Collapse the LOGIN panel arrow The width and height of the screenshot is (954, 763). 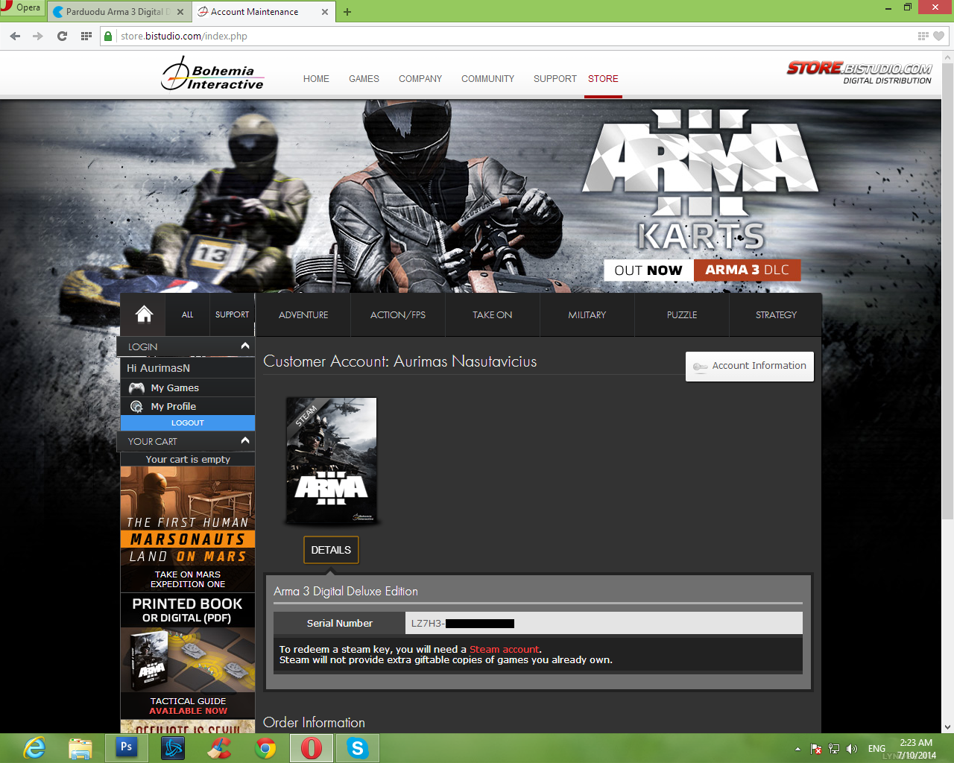[245, 346]
